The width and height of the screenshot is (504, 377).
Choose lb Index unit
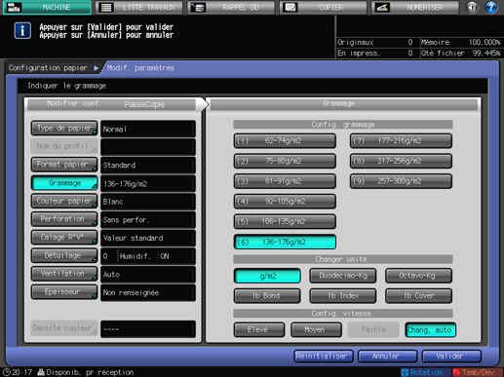click(x=343, y=296)
